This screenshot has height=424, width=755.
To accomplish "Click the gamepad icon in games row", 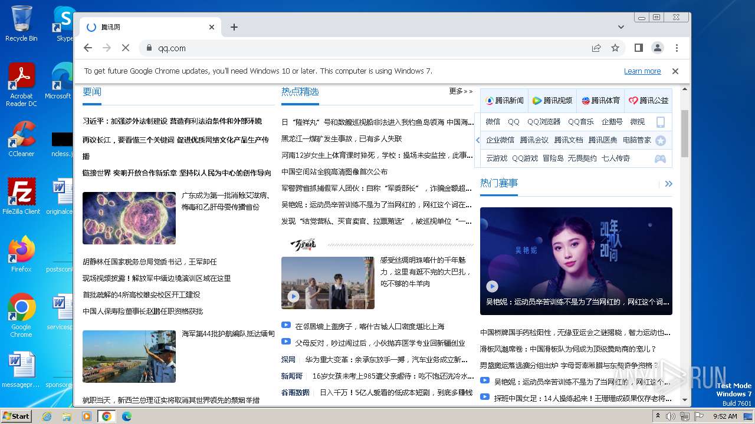I will [x=661, y=158].
